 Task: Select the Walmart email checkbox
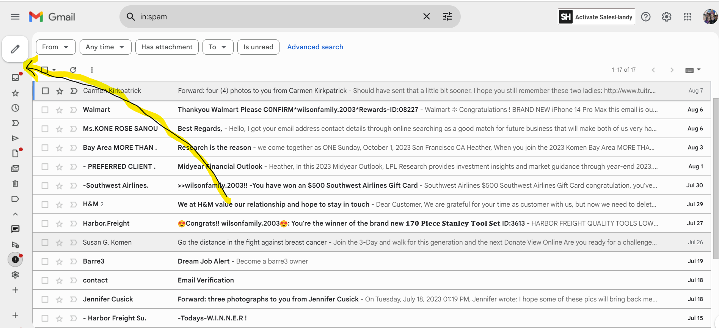[x=45, y=110]
